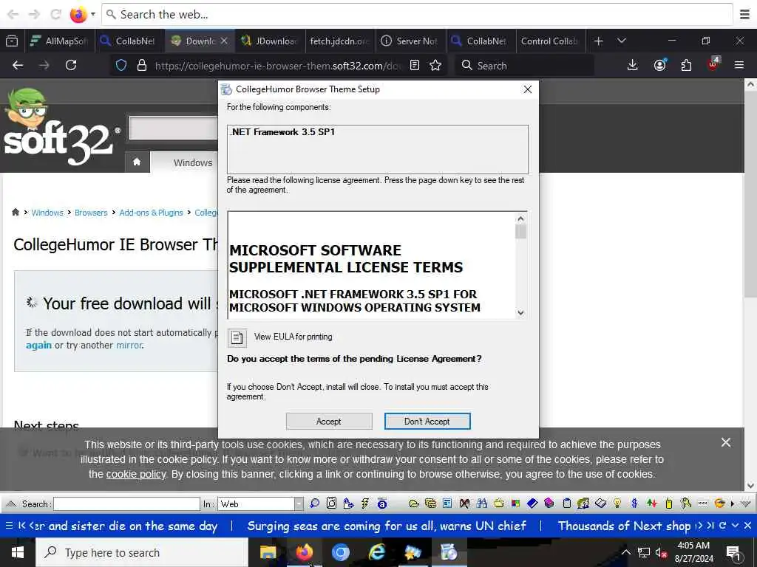This screenshot has width=757, height=567.
Task: Show hidden system tray icons
Action: point(625,552)
